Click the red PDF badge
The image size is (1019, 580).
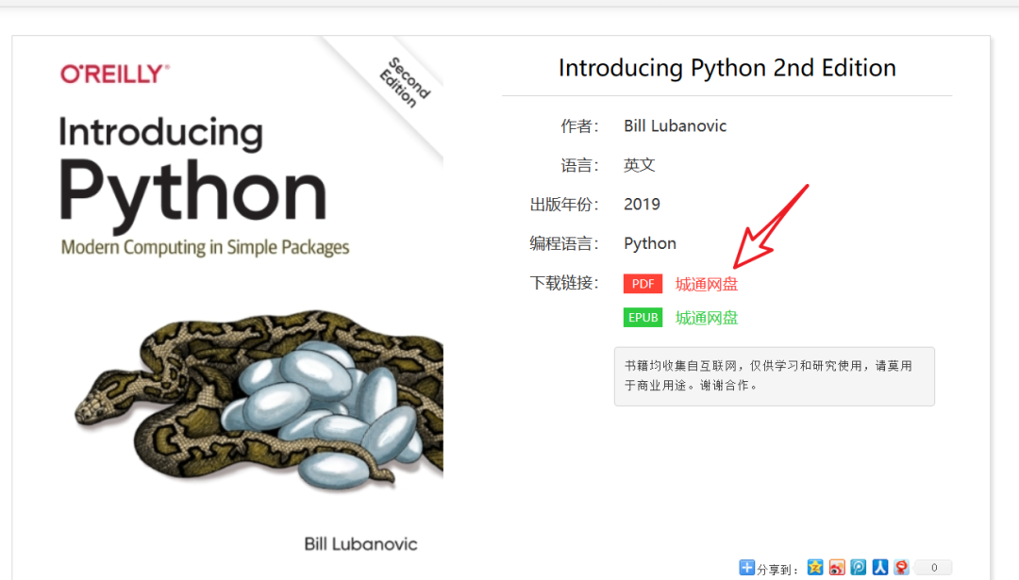[x=643, y=284]
